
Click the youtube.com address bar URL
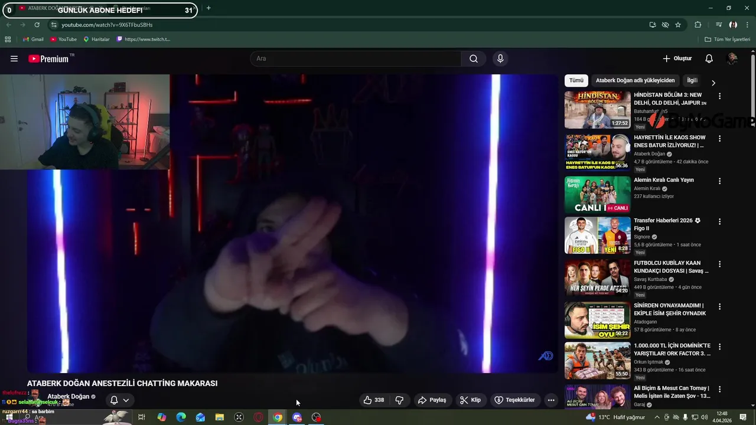(x=107, y=25)
